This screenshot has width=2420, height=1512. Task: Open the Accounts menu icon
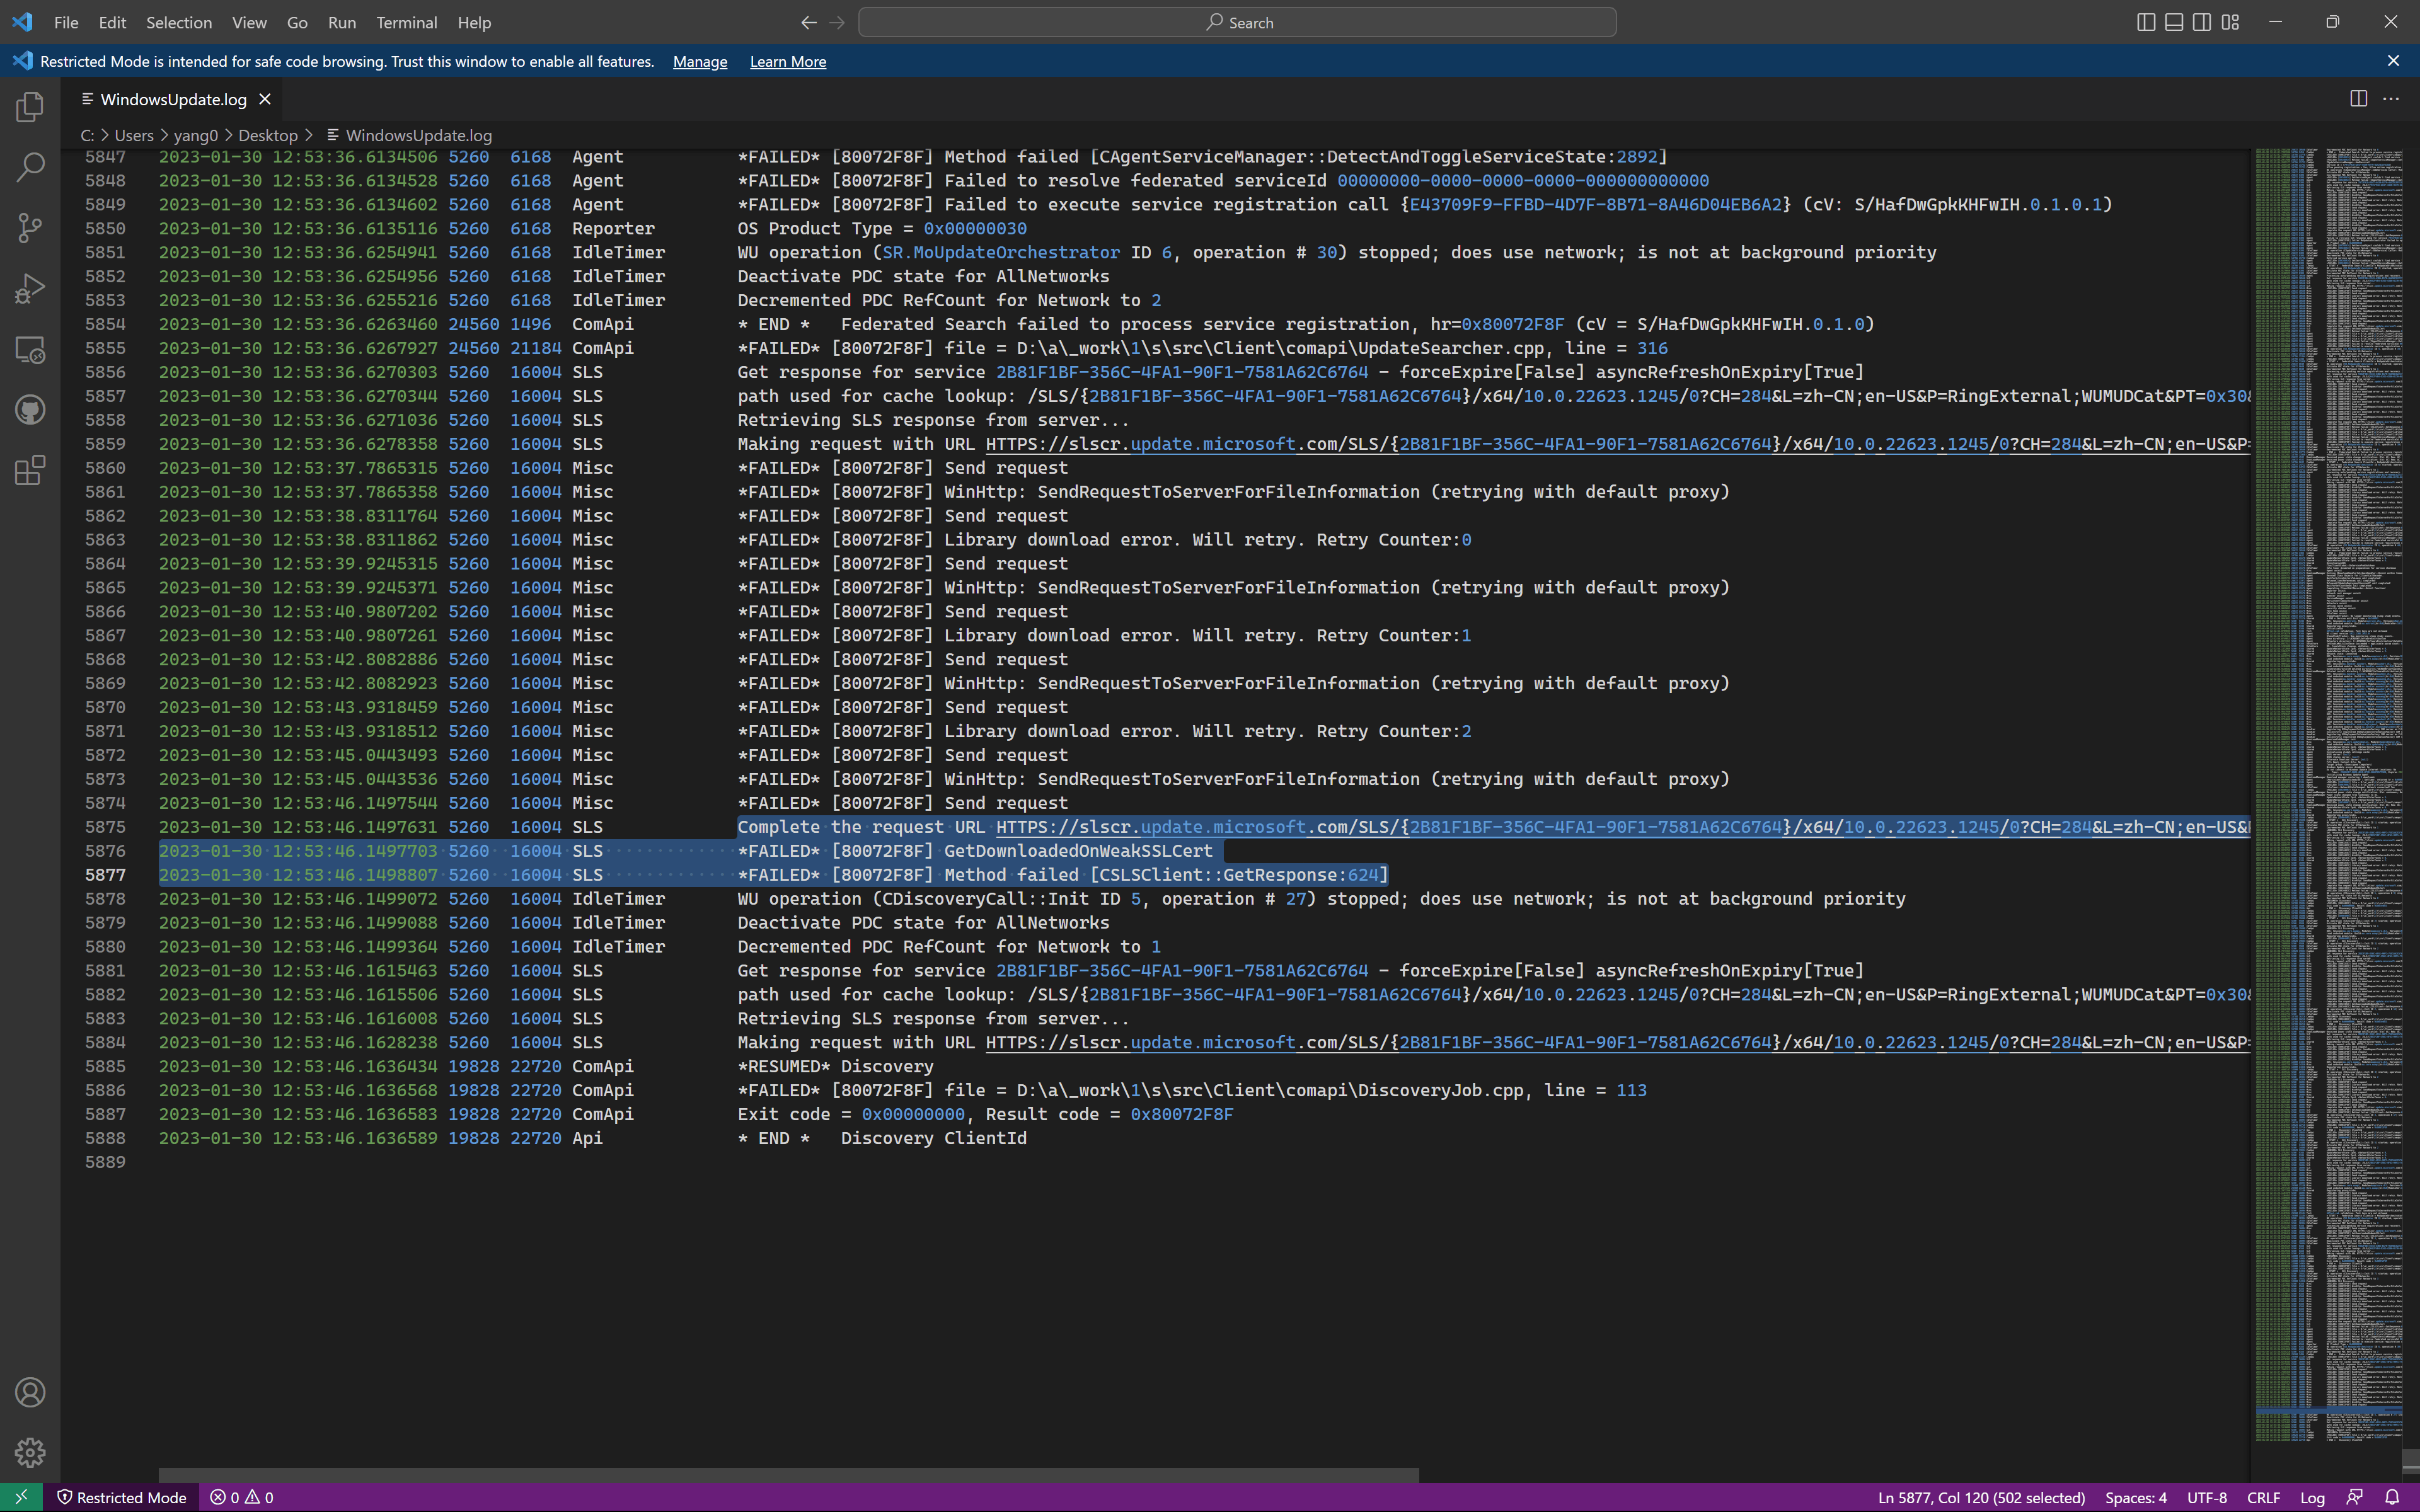30,1392
